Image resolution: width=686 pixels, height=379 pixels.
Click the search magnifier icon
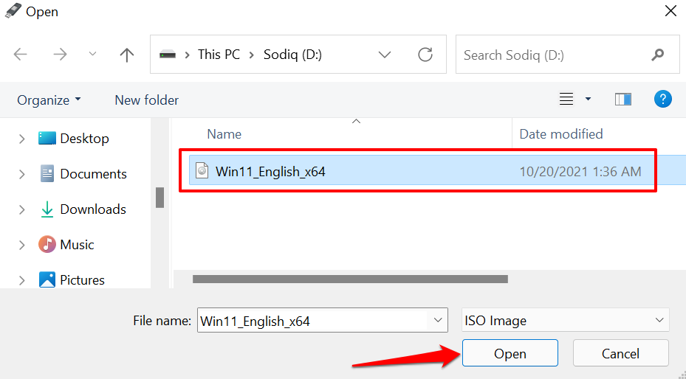[657, 55]
